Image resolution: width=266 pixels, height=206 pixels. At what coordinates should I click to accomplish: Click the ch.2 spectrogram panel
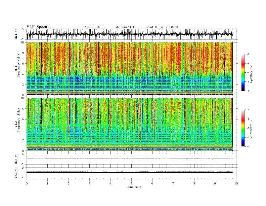point(130,125)
